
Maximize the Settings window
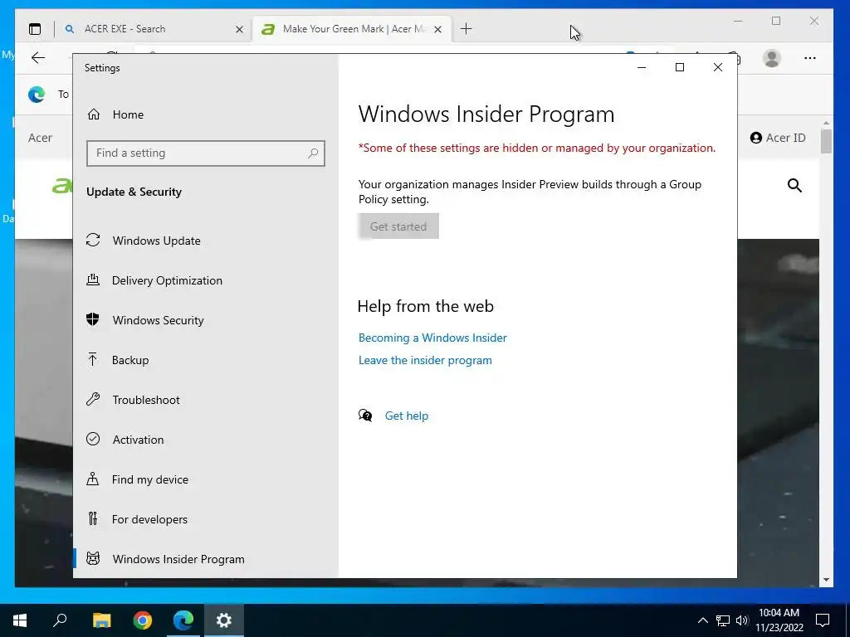(680, 67)
